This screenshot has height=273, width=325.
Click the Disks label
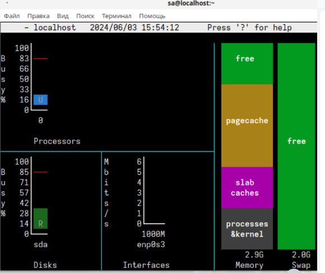pos(45,265)
